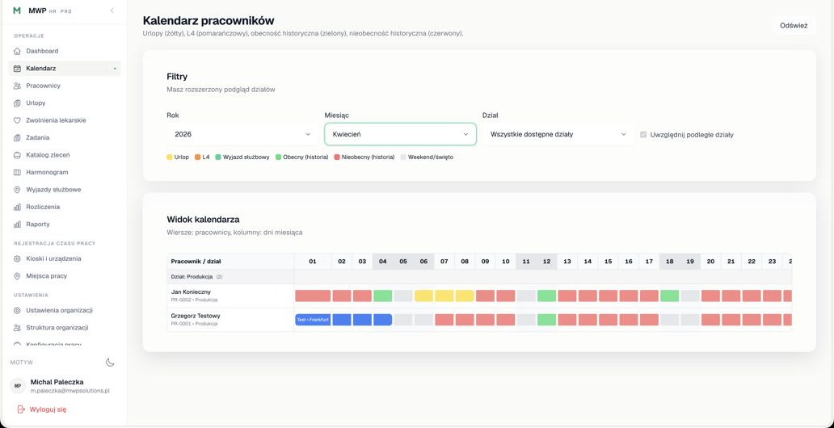Viewport: 834px width, 428px height.
Task: Open the Miesiąc dropdown showing Kwiecień
Action: pos(400,135)
